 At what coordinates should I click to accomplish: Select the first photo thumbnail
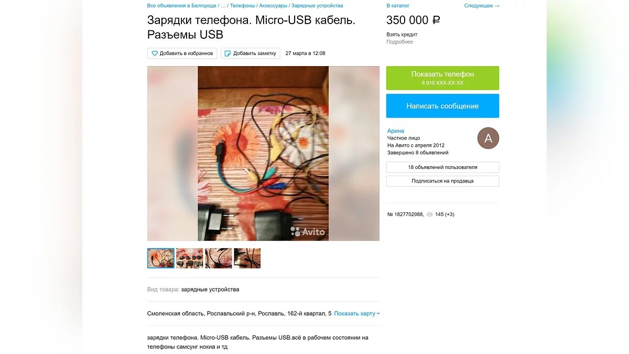pos(161,259)
